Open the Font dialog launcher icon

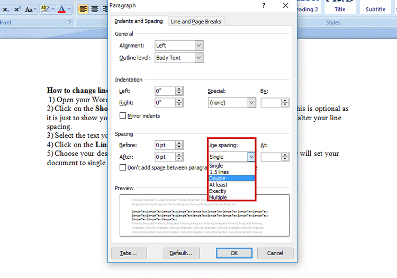pyautogui.click(x=70, y=22)
